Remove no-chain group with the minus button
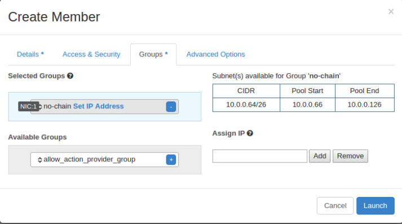402x224 pixels. coord(171,107)
